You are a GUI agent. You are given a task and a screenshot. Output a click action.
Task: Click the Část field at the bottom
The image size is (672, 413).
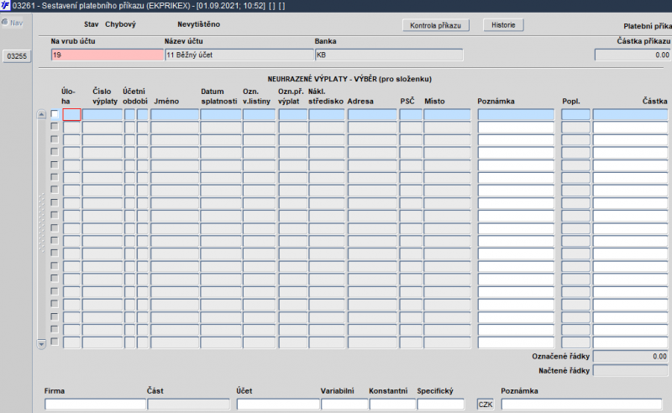point(189,405)
